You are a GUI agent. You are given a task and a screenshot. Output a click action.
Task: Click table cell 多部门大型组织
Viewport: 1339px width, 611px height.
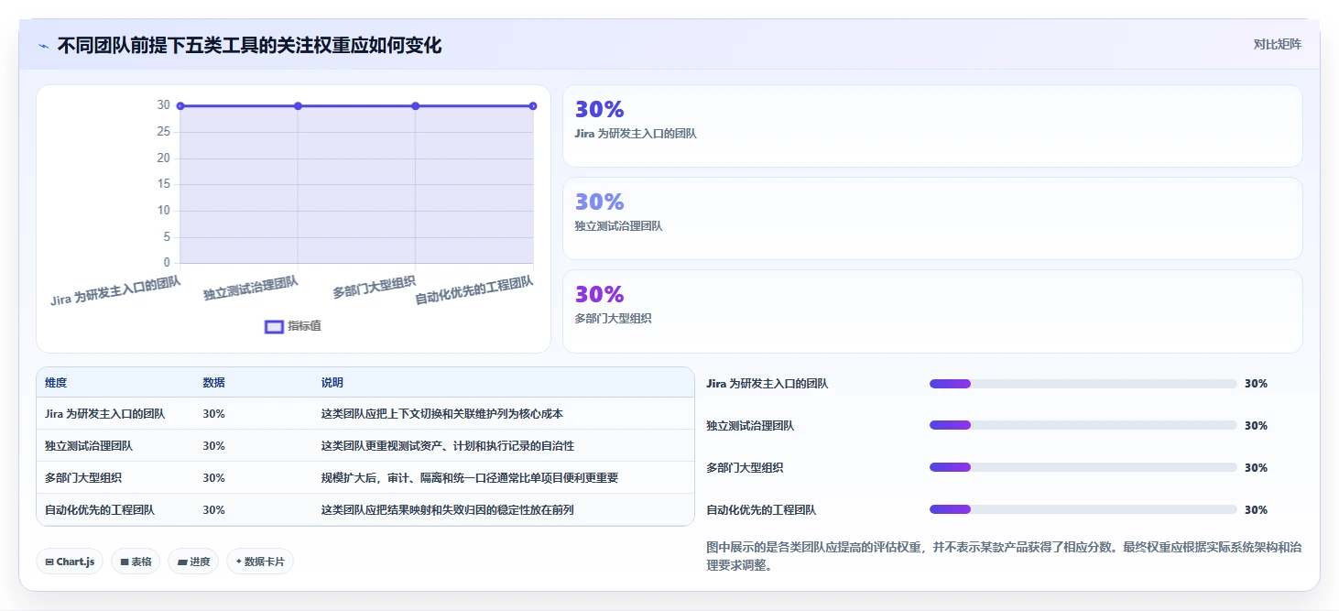pos(83,478)
